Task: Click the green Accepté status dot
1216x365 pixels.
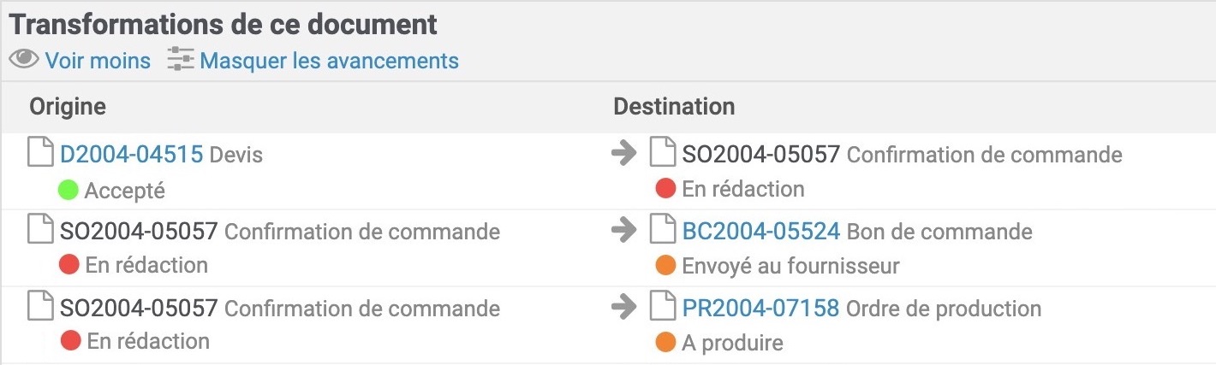Action: coord(69,190)
